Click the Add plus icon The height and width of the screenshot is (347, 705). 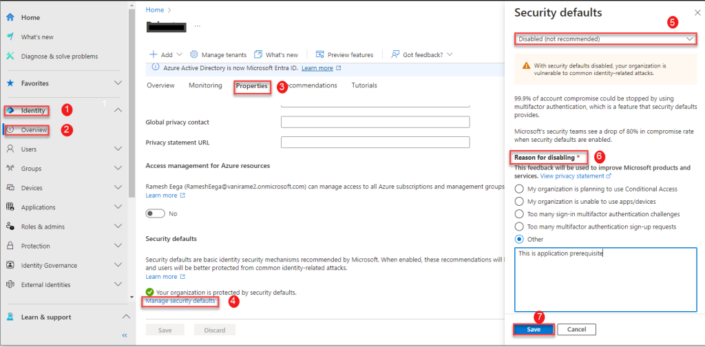(x=154, y=54)
